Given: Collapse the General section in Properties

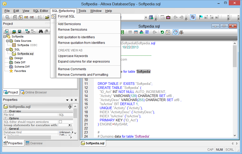Looking at the screenshot, I should (x=6, y=129).
